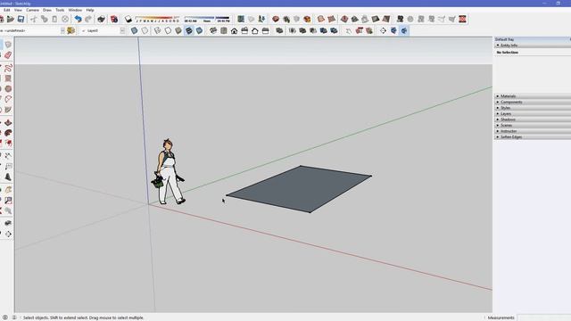
Task: Toggle Back Edges style
Action: [145, 30]
